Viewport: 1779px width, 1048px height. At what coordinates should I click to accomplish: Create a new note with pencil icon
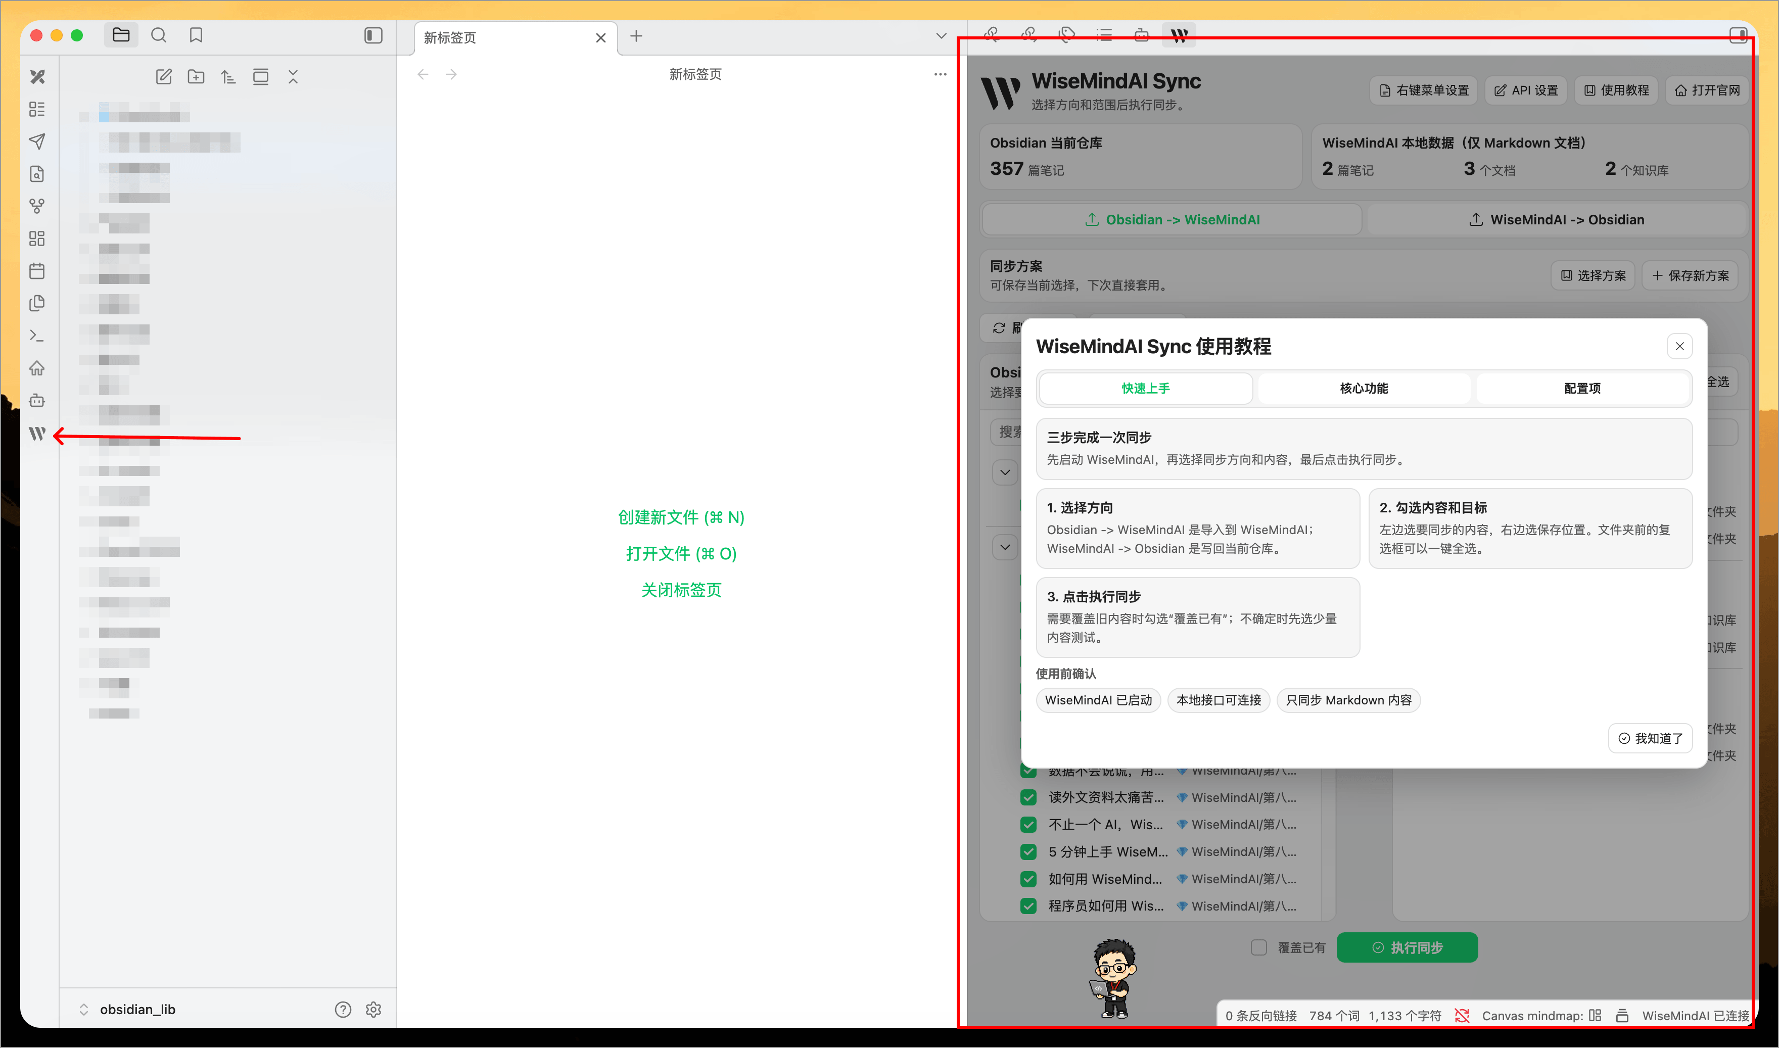(x=164, y=77)
